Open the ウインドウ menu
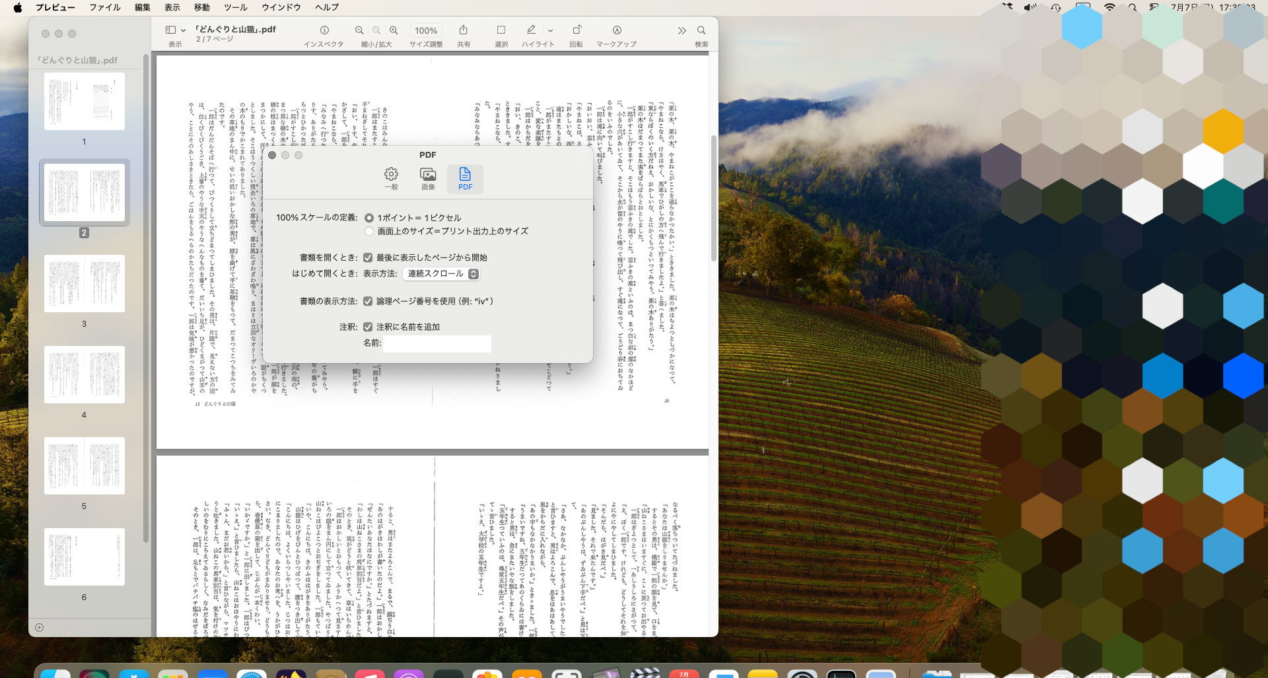 [281, 7]
